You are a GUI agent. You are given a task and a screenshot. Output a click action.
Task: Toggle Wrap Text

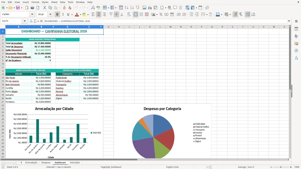click(129, 15)
